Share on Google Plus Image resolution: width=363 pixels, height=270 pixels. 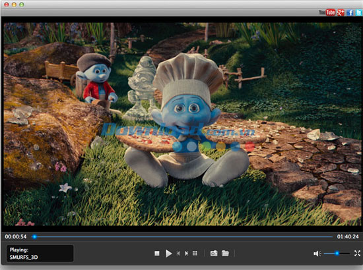(x=341, y=13)
